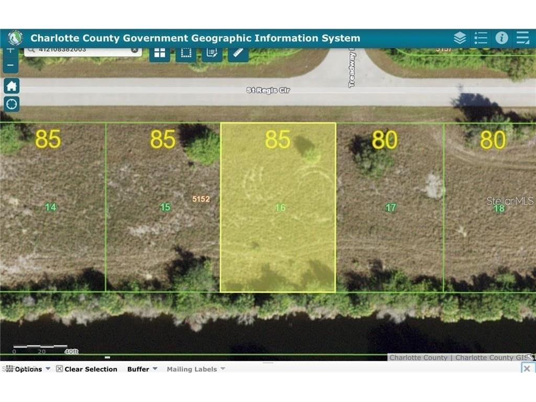536x402 pixels.
Task: Open the layer list stacked-layers icon
Action: point(460,38)
